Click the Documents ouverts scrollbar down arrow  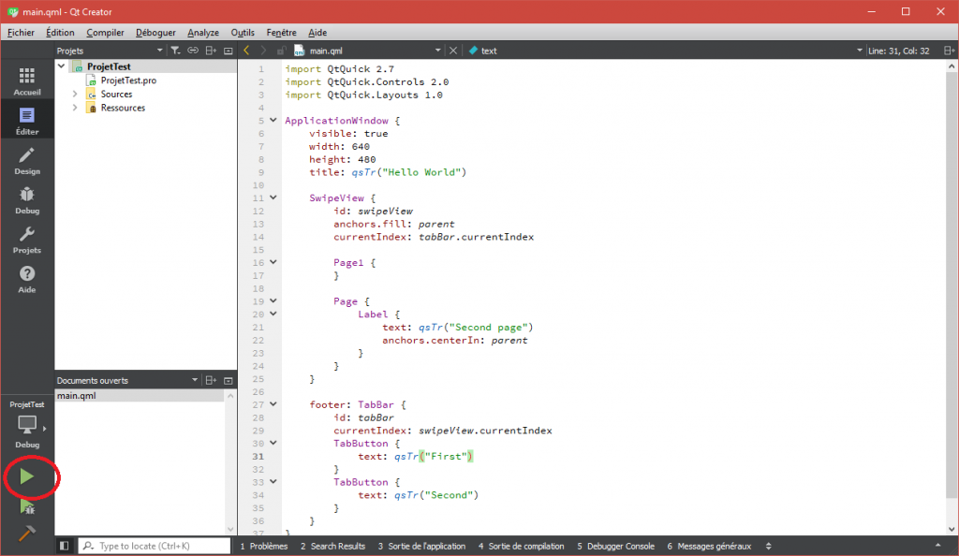tap(230, 529)
